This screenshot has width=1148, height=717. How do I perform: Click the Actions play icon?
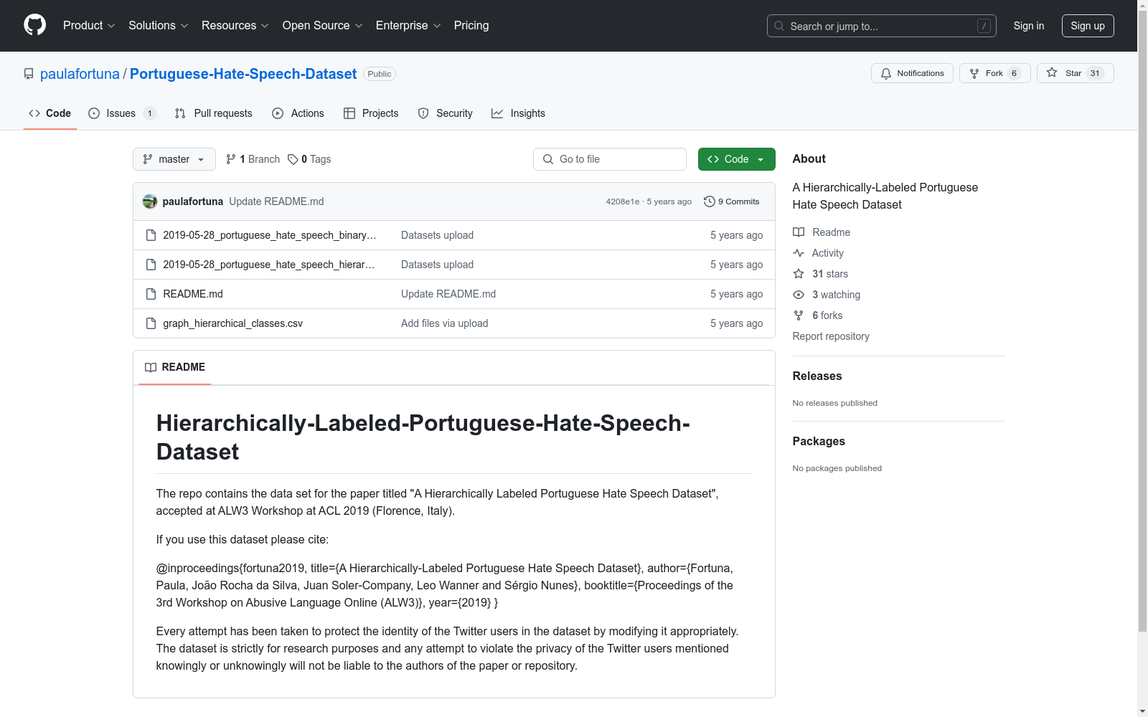point(278,113)
